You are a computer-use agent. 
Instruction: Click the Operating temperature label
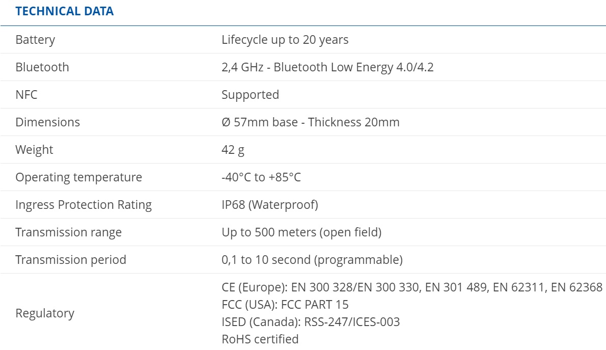coord(78,177)
